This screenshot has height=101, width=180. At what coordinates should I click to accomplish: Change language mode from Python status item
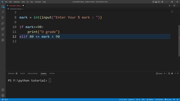click(x=150, y=100)
